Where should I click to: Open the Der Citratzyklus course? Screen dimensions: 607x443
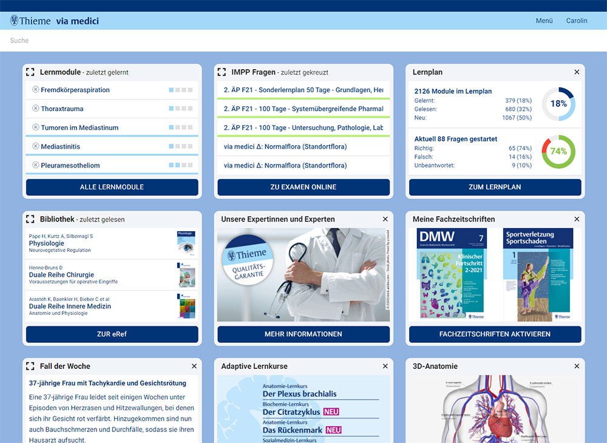point(291,412)
